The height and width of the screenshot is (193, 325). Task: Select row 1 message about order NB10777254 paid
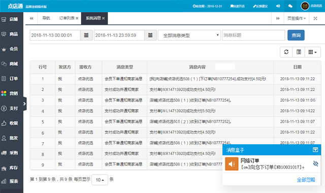tap(208, 79)
